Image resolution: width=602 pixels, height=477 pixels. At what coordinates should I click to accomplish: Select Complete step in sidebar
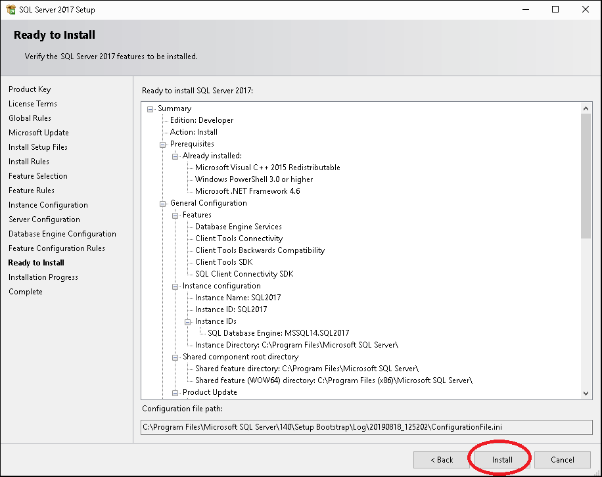(26, 292)
